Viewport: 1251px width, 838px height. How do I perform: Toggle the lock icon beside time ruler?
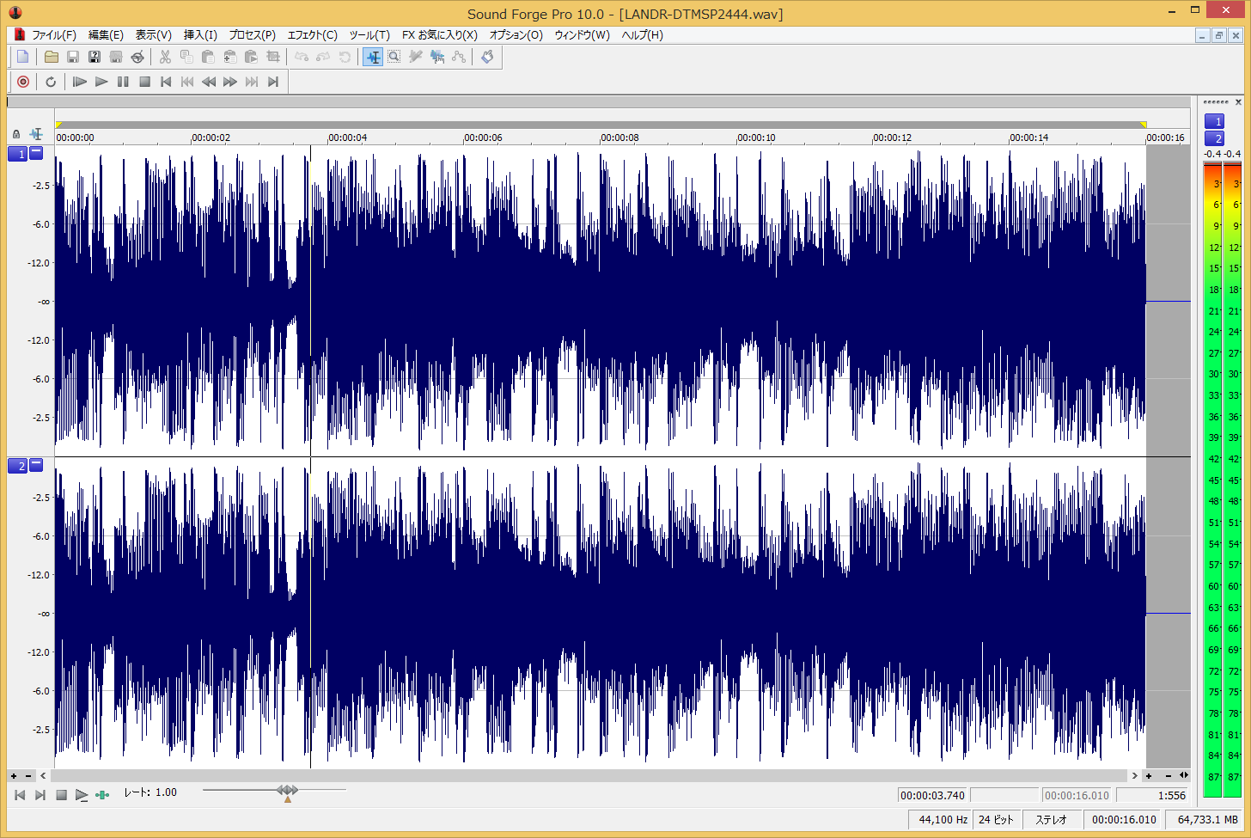coord(16,134)
